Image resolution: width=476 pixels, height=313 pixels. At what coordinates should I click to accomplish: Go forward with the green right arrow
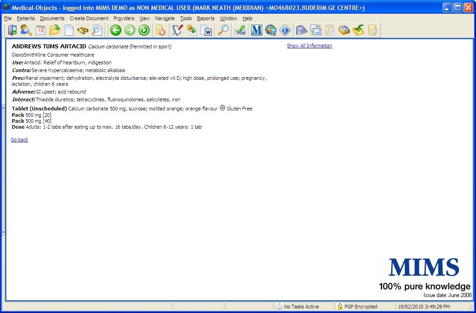point(130,30)
